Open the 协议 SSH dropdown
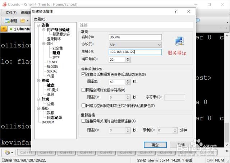Image resolution: width=230 pixels, height=163 pixels. pos(135,45)
